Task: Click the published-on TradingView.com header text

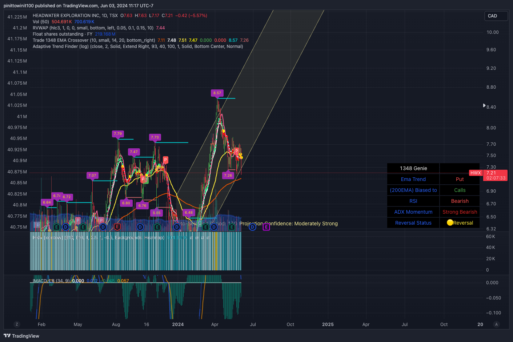Action: pyautogui.click(x=79, y=6)
